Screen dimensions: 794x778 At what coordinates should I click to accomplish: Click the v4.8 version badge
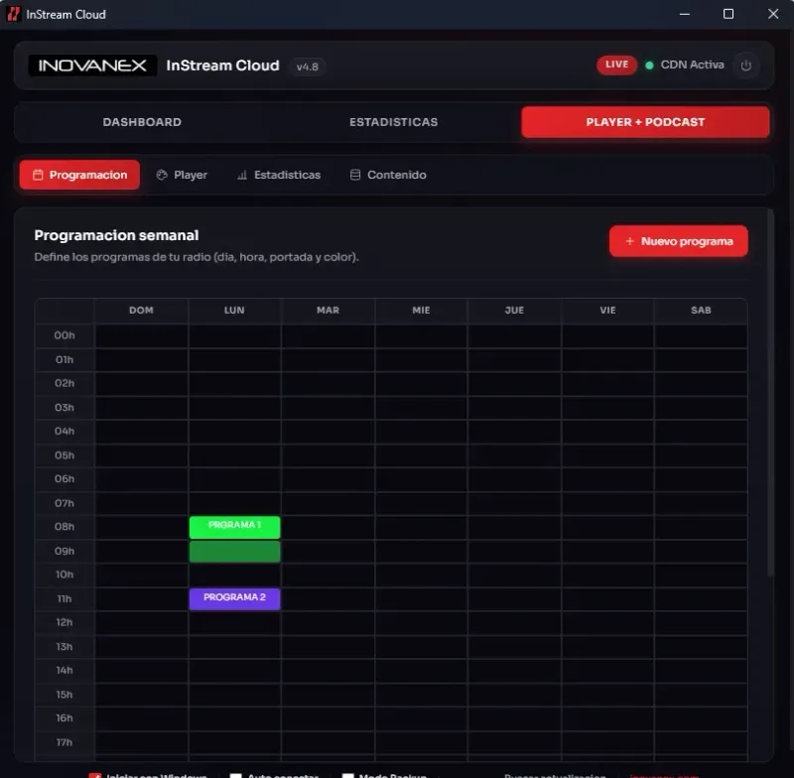[308, 66]
